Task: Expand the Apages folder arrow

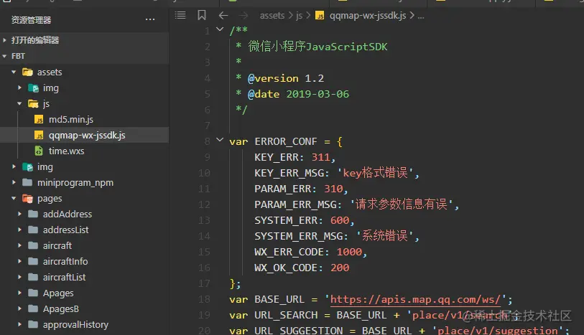Action: (19, 293)
